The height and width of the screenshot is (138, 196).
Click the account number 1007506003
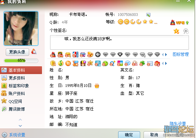point(128,15)
